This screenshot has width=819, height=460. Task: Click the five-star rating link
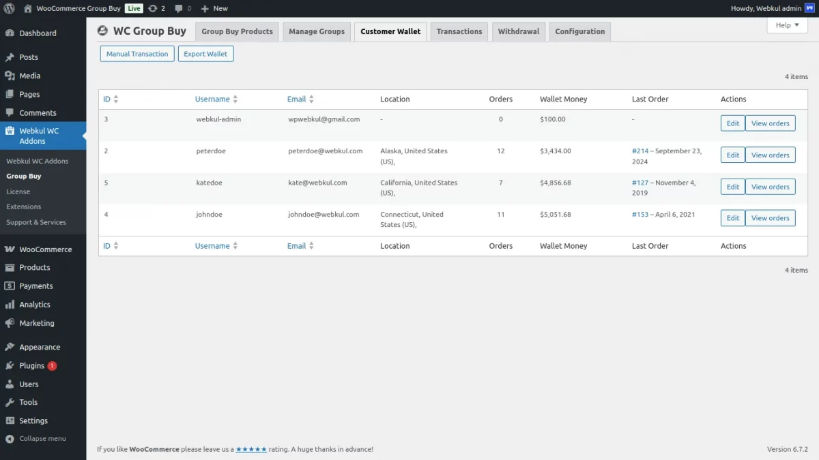click(251, 449)
